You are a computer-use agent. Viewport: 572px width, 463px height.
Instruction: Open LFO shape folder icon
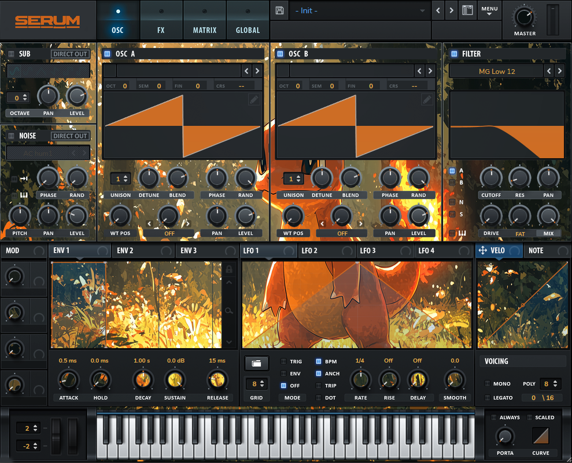[x=256, y=363]
